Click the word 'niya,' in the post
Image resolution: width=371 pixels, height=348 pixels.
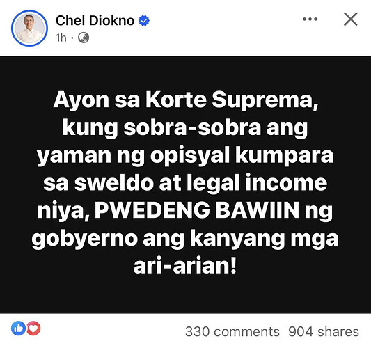[63, 212]
